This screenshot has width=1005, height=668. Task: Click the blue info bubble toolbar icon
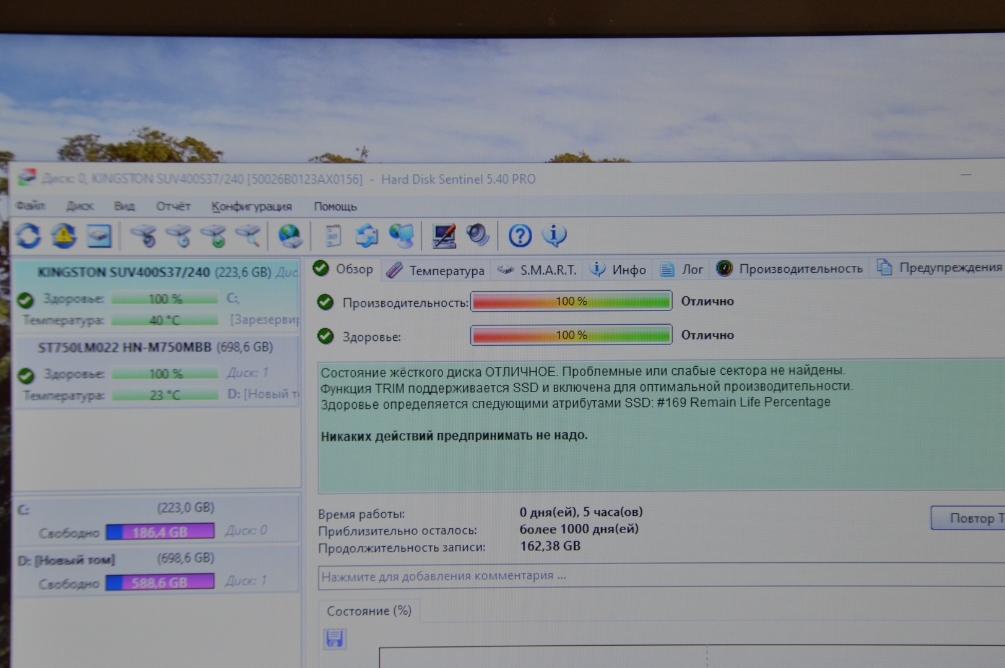(x=554, y=235)
